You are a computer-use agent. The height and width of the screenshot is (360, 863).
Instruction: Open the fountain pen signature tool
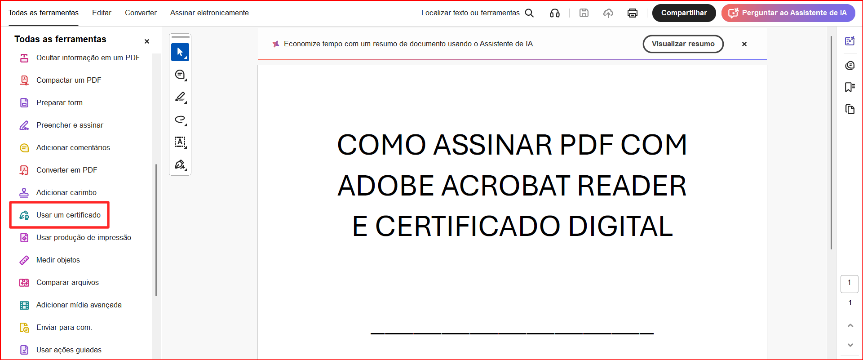point(180,164)
